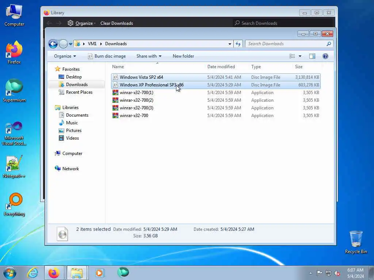
Task: Launch Firefox from the desktop shortcut
Action: pyautogui.click(x=14, y=52)
